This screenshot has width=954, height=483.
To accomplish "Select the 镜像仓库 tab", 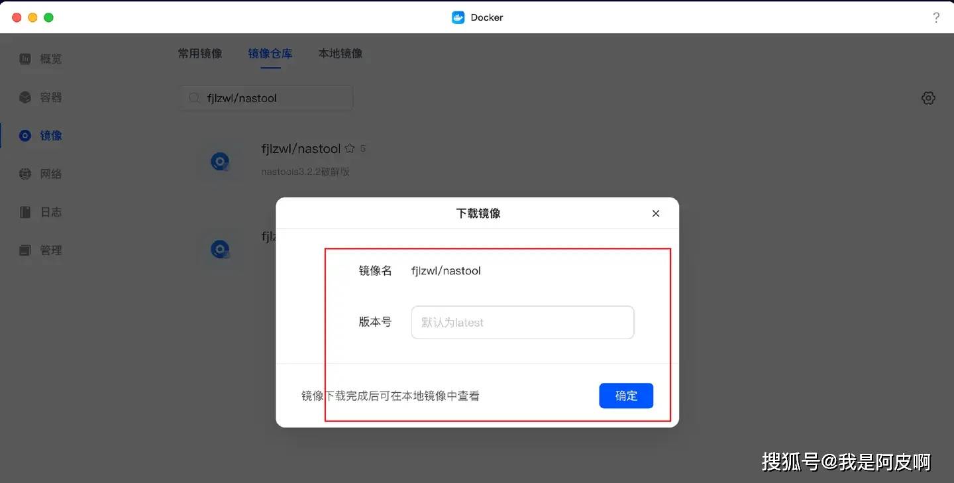I will (x=270, y=53).
